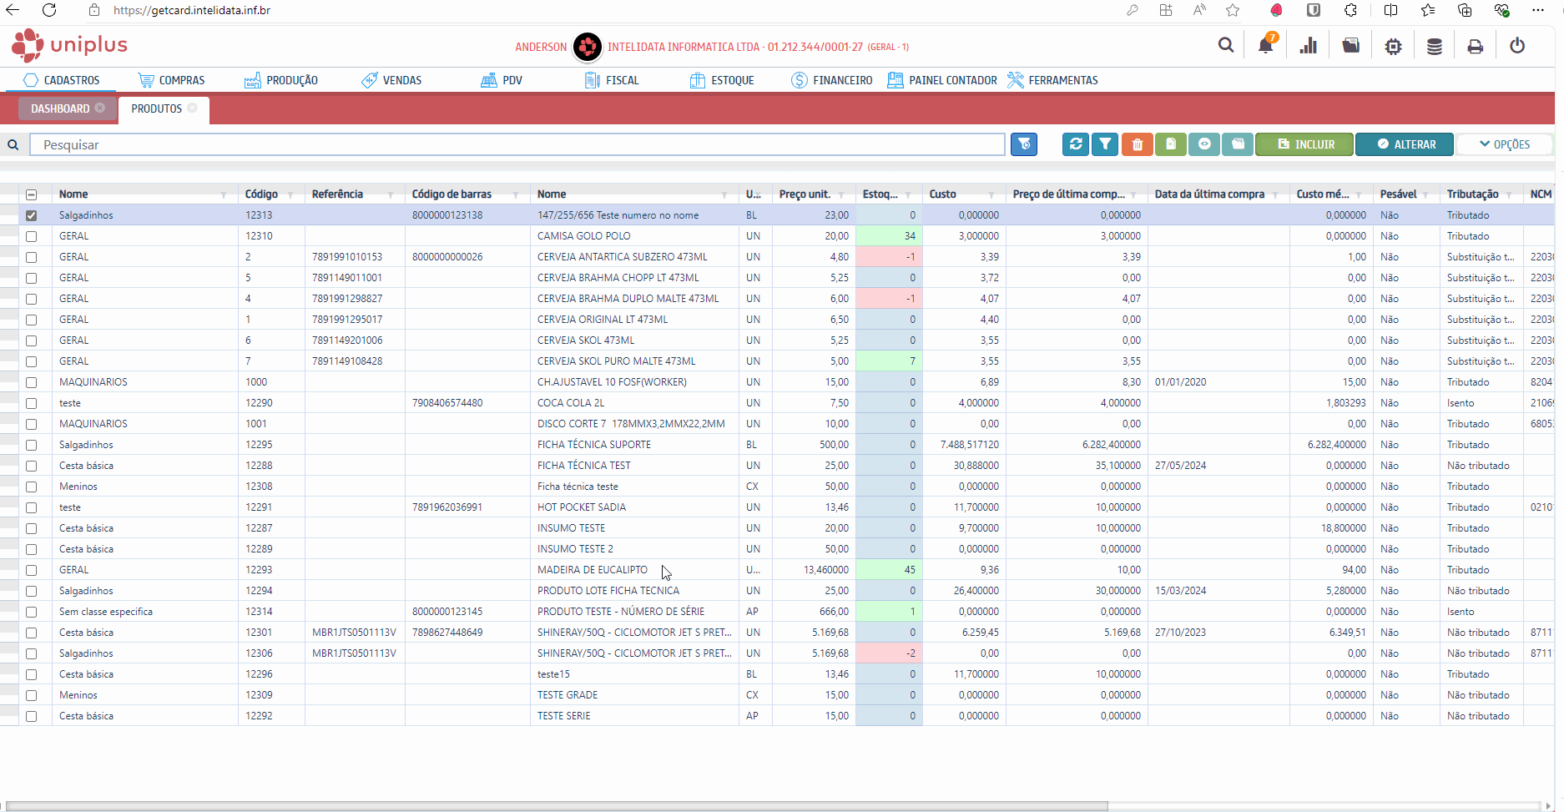Check the TESTE SERIE row checkbox
The image size is (1564, 812).
click(x=31, y=716)
